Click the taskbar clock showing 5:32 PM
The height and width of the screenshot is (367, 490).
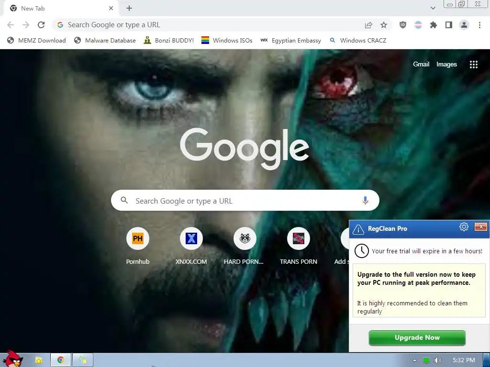click(x=464, y=360)
